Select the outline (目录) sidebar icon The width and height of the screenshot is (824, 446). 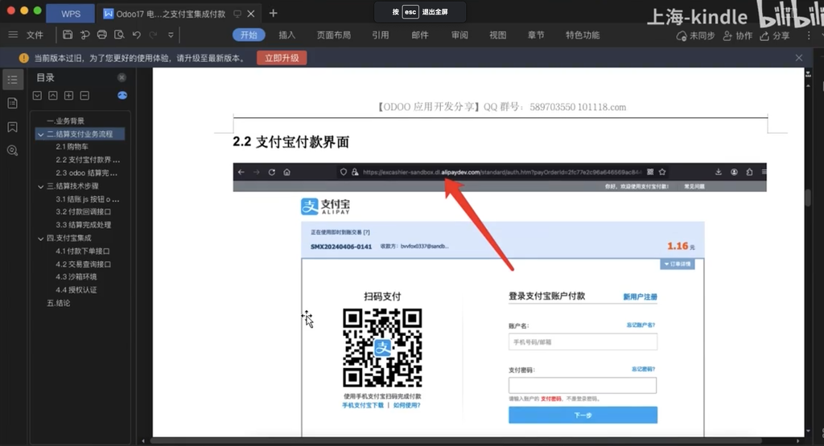click(13, 80)
